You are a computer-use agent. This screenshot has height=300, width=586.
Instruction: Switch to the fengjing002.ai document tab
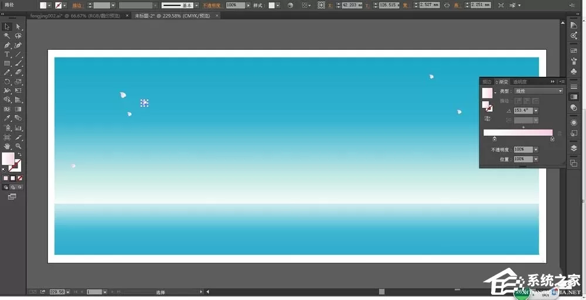(76, 16)
